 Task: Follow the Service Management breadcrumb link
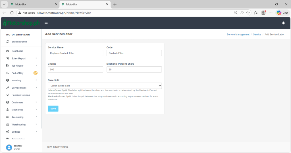point(238,34)
